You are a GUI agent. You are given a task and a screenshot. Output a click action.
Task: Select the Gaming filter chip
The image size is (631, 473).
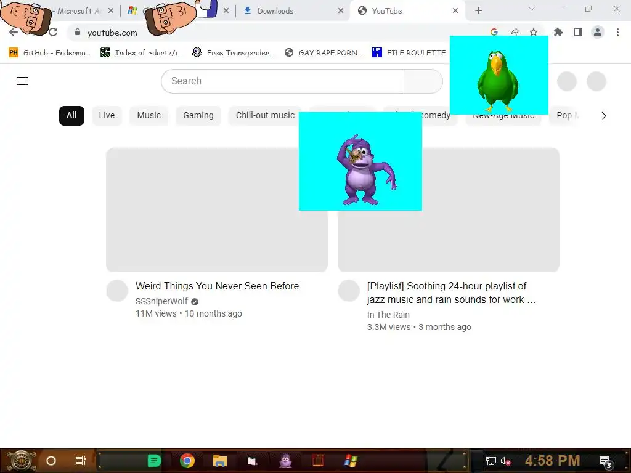(198, 115)
